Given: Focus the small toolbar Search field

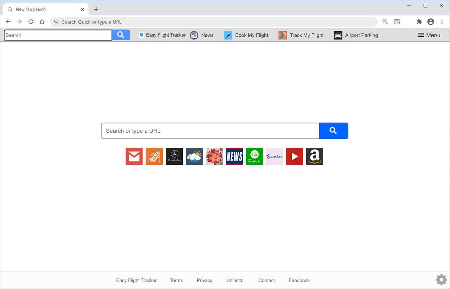Looking at the screenshot, I should click(58, 35).
